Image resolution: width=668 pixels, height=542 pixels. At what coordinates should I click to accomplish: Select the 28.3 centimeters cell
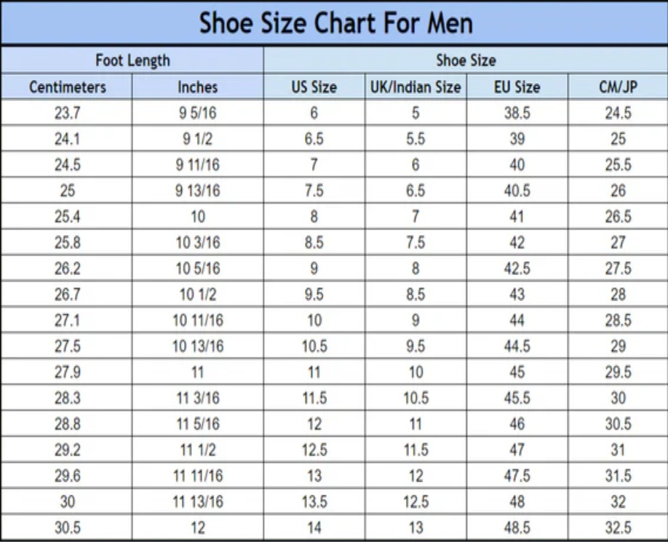67,398
